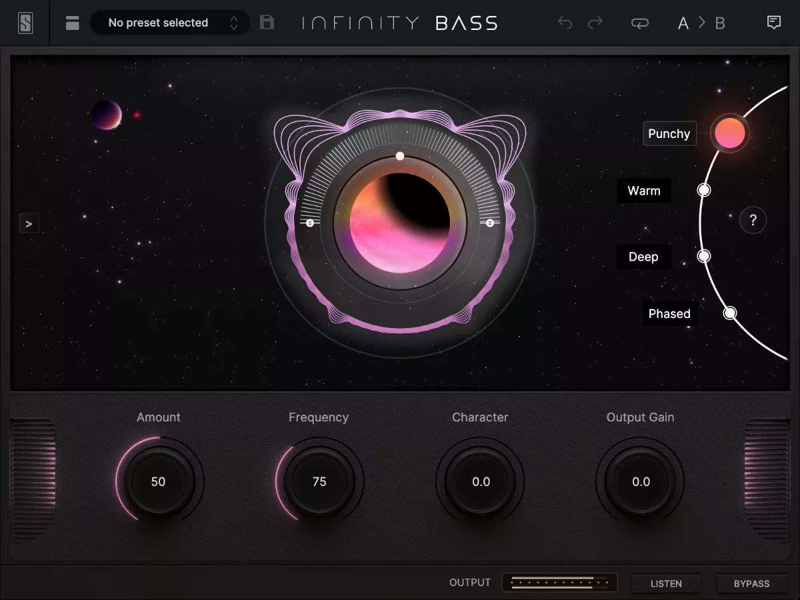Adjust the OUTPUT level meter
The width and height of the screenshot is (800, 600).
click(559, 582)
